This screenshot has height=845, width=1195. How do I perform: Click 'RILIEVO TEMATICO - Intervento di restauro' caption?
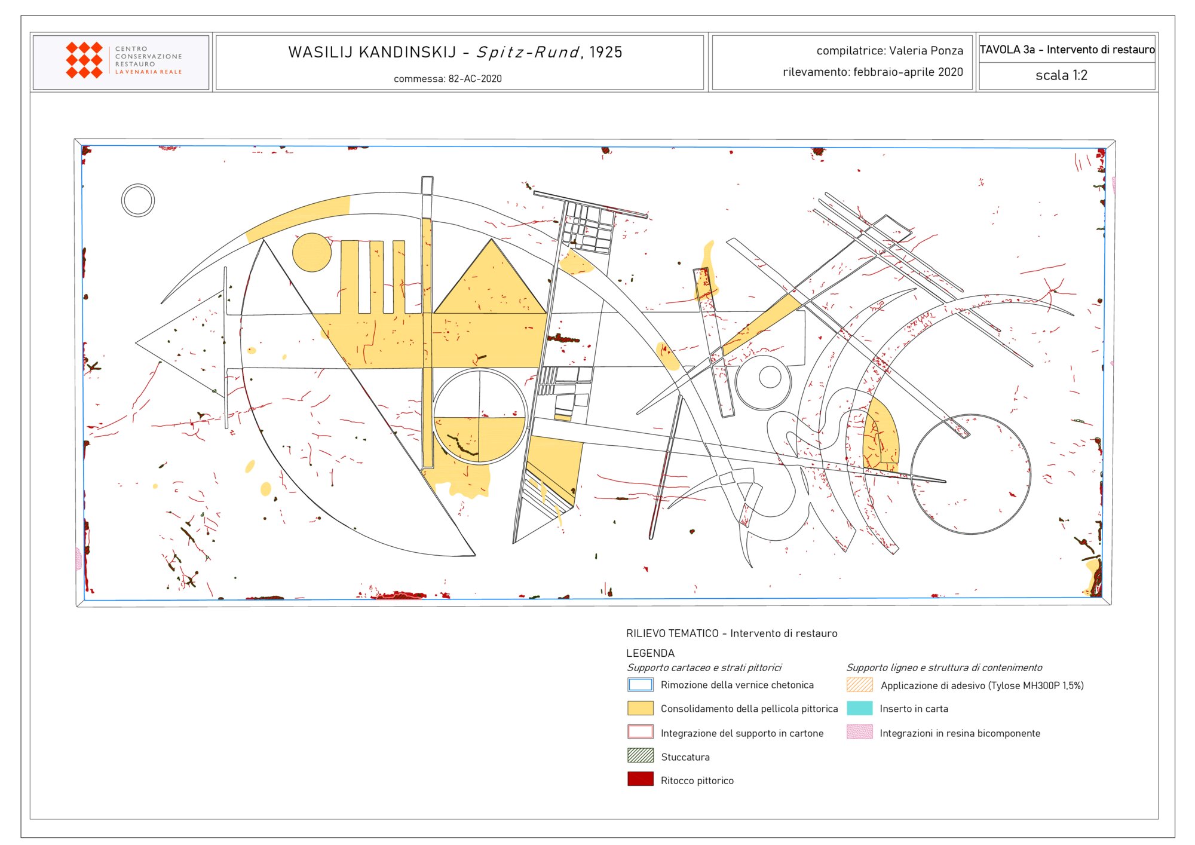pos(731,633)
